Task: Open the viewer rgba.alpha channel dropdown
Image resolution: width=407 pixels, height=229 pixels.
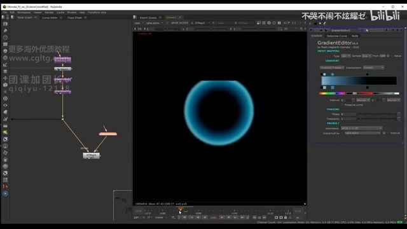Action: (x=154, y=23)
